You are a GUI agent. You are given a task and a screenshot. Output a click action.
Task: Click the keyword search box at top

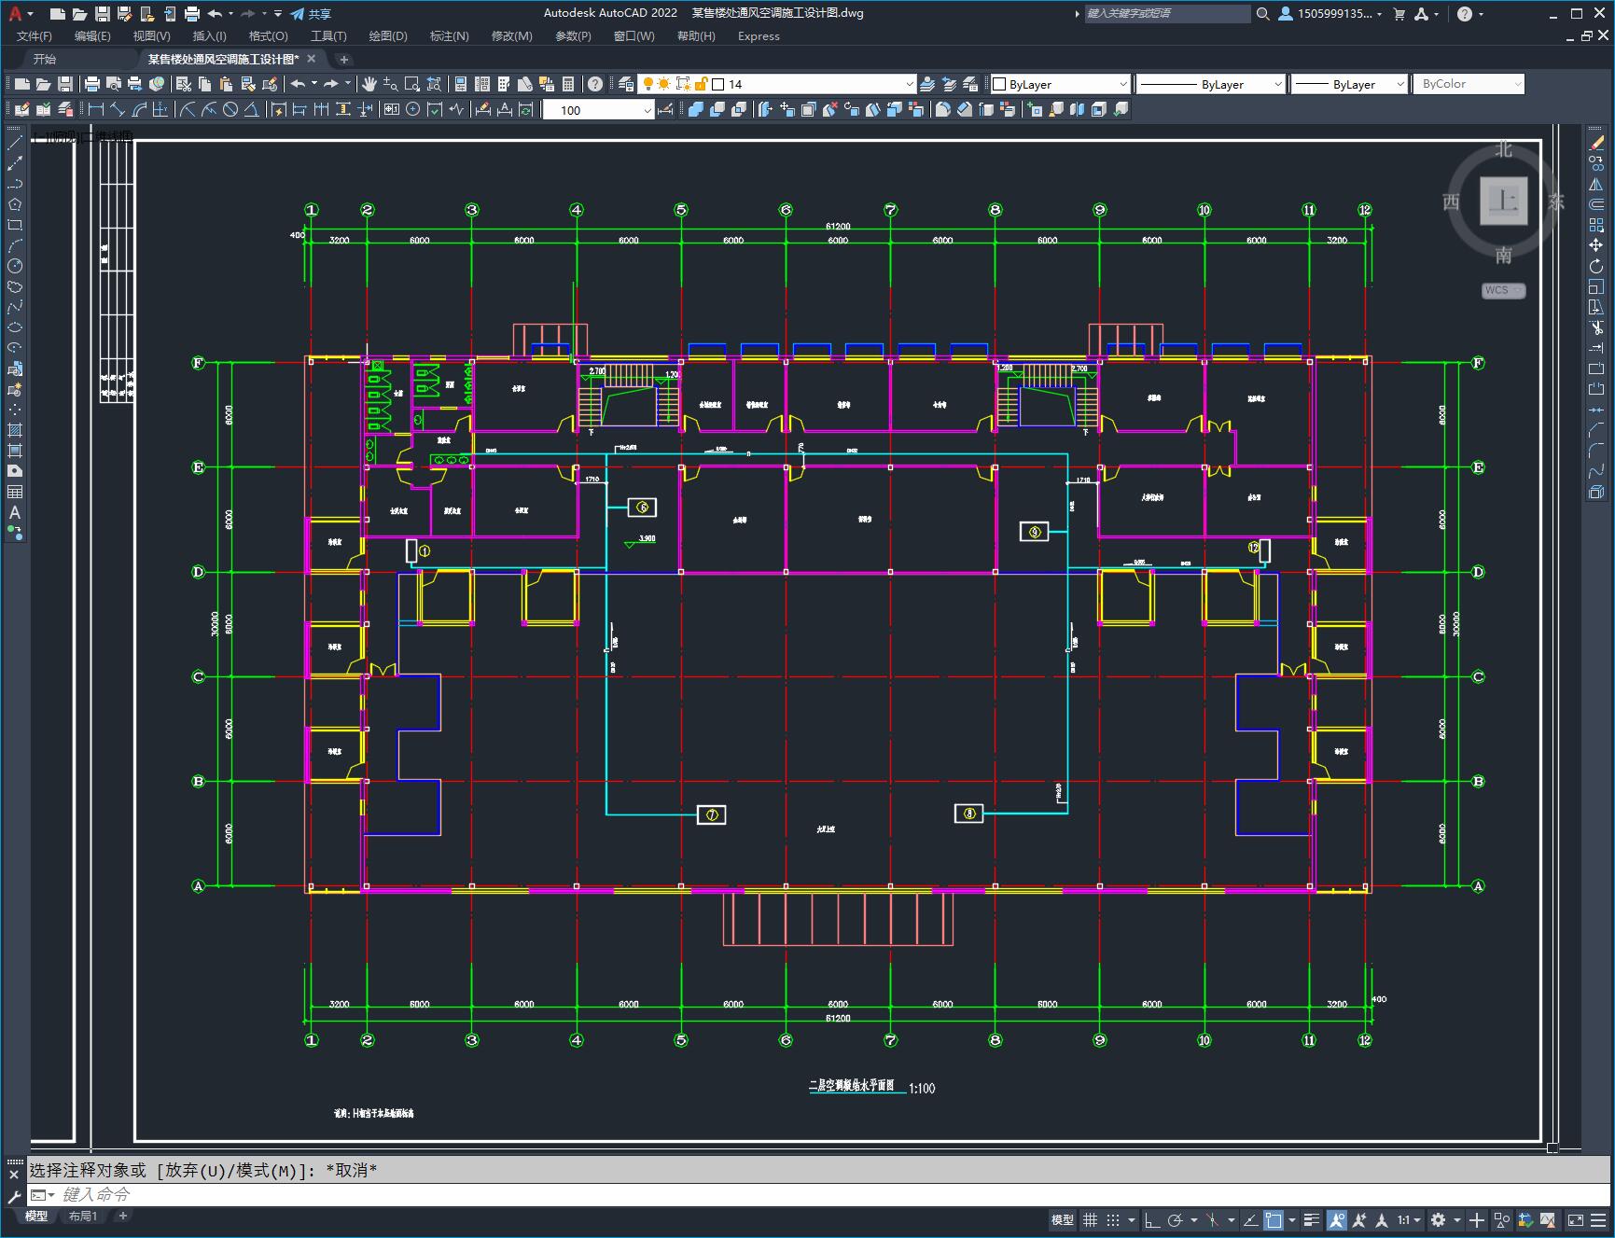point(1166,14)
